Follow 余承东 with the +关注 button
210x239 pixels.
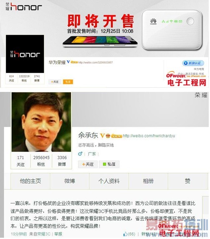(88, 164)
